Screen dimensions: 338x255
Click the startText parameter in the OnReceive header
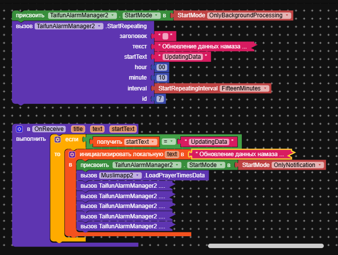(122, 129)
